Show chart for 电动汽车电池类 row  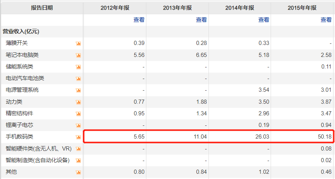(x=78, y=79)
